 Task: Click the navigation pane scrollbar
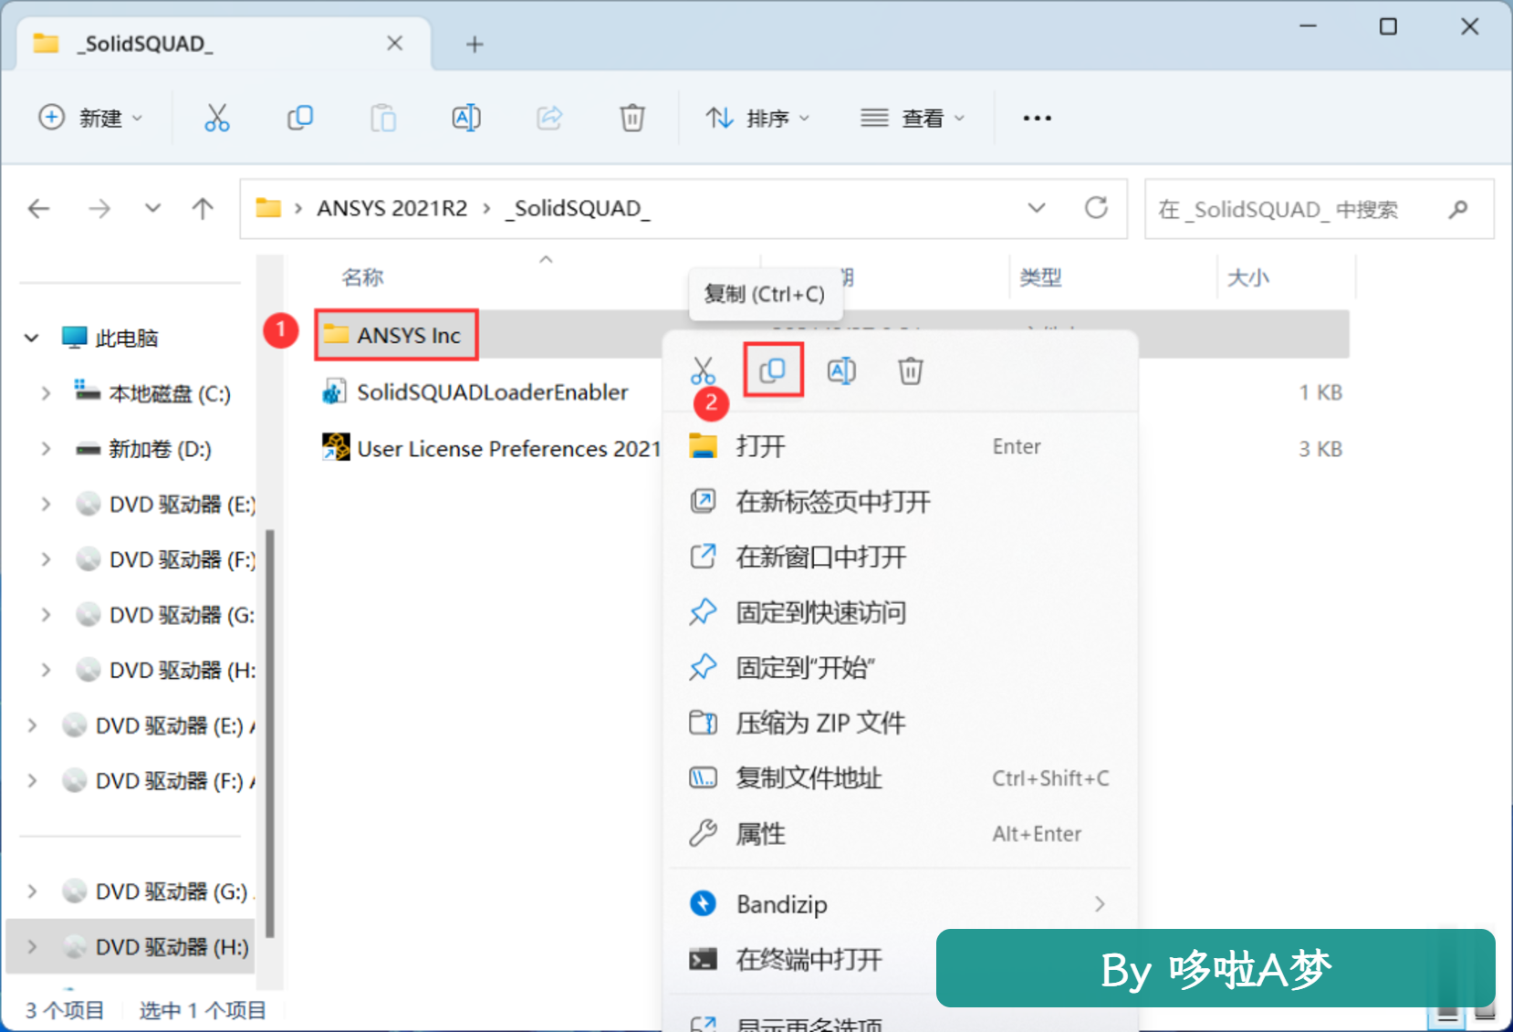pyautogui.click(x=270, y=733)
